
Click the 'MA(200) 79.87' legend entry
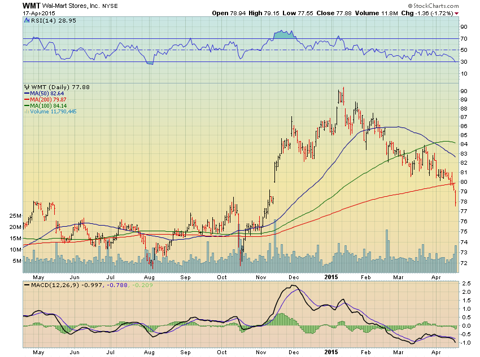click(48, 100)
